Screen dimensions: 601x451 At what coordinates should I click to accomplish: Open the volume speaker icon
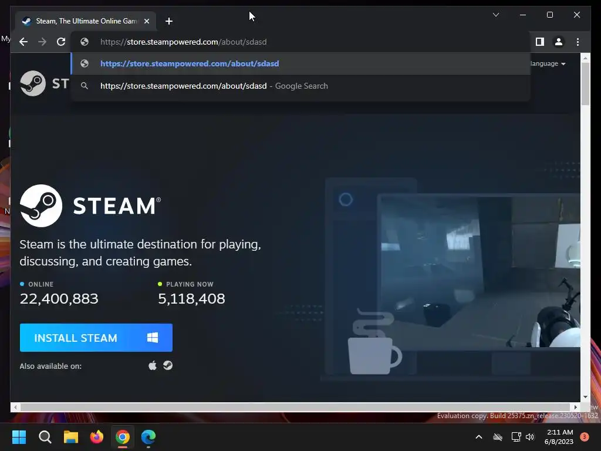point(530,437)
